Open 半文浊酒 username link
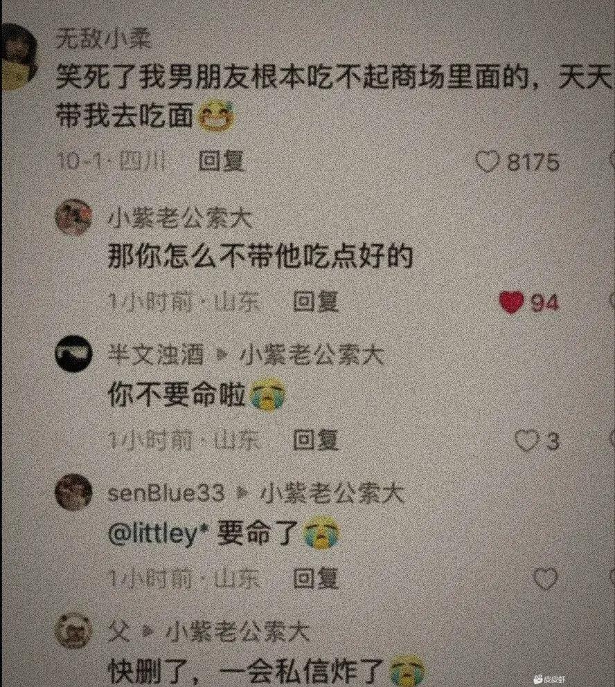Viewport: 615px width, 687px height. tap(156, 356)
